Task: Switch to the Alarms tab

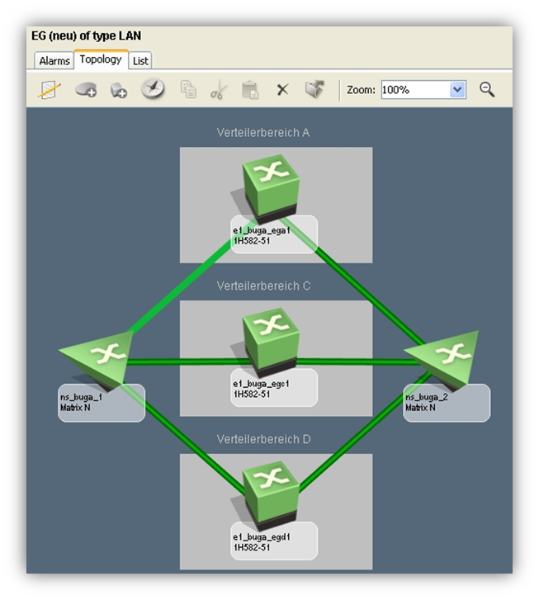Action: [x=54, y=61]
